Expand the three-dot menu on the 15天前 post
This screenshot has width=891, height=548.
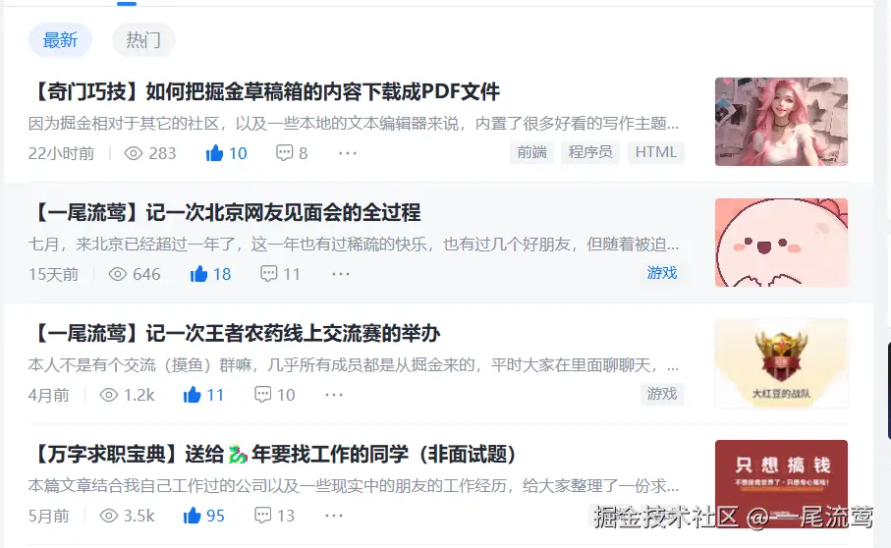[x=341, y=274]
